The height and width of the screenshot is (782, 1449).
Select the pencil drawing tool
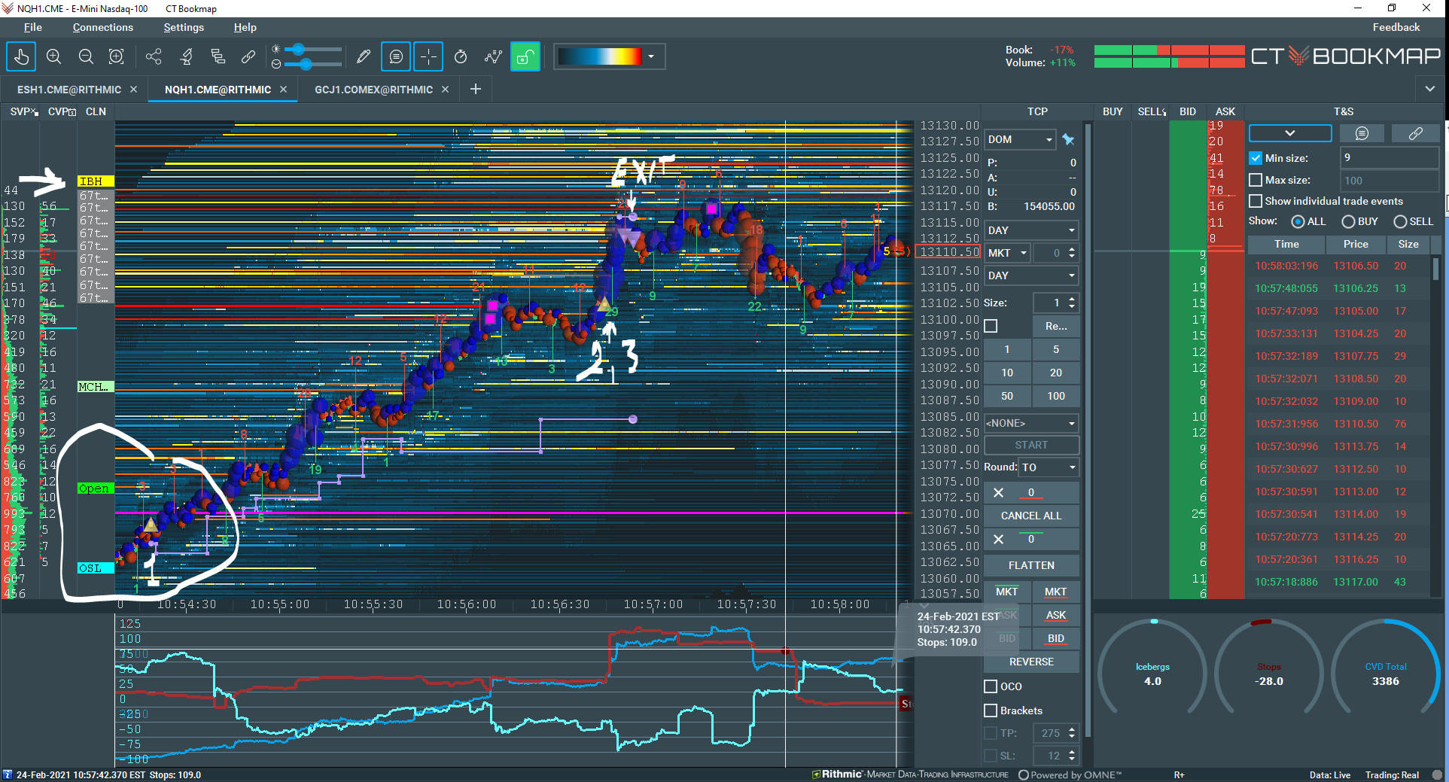click(364, 56)
